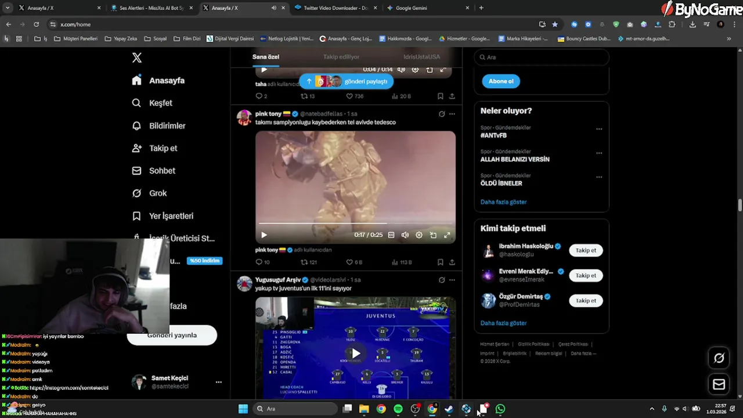The image size is (743, 418).
Task: Follow İbrahim Haskoloğlu with Takip et
Action: [586, 250]
